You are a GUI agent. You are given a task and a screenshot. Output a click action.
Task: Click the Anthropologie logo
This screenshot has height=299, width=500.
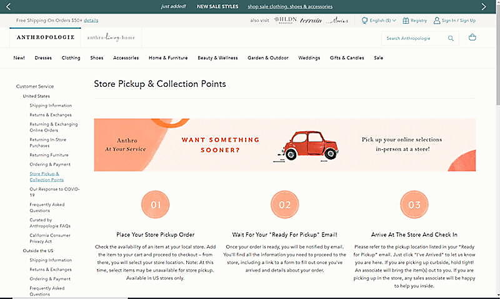click(x=45, y=37)
